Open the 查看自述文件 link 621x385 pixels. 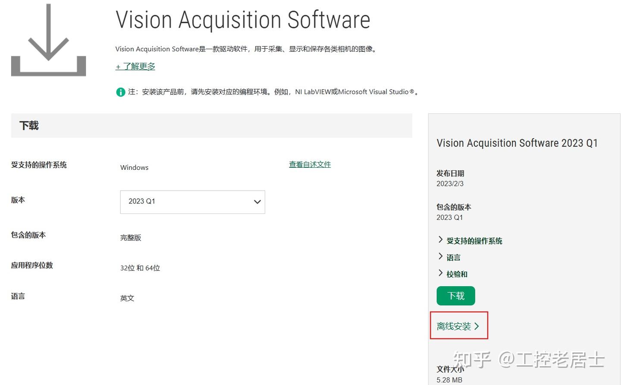tap(310, 164)
